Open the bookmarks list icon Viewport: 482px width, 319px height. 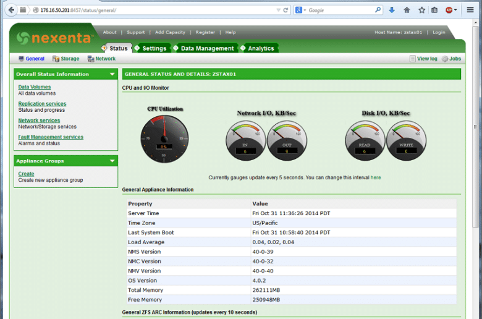tap(434, 10)
